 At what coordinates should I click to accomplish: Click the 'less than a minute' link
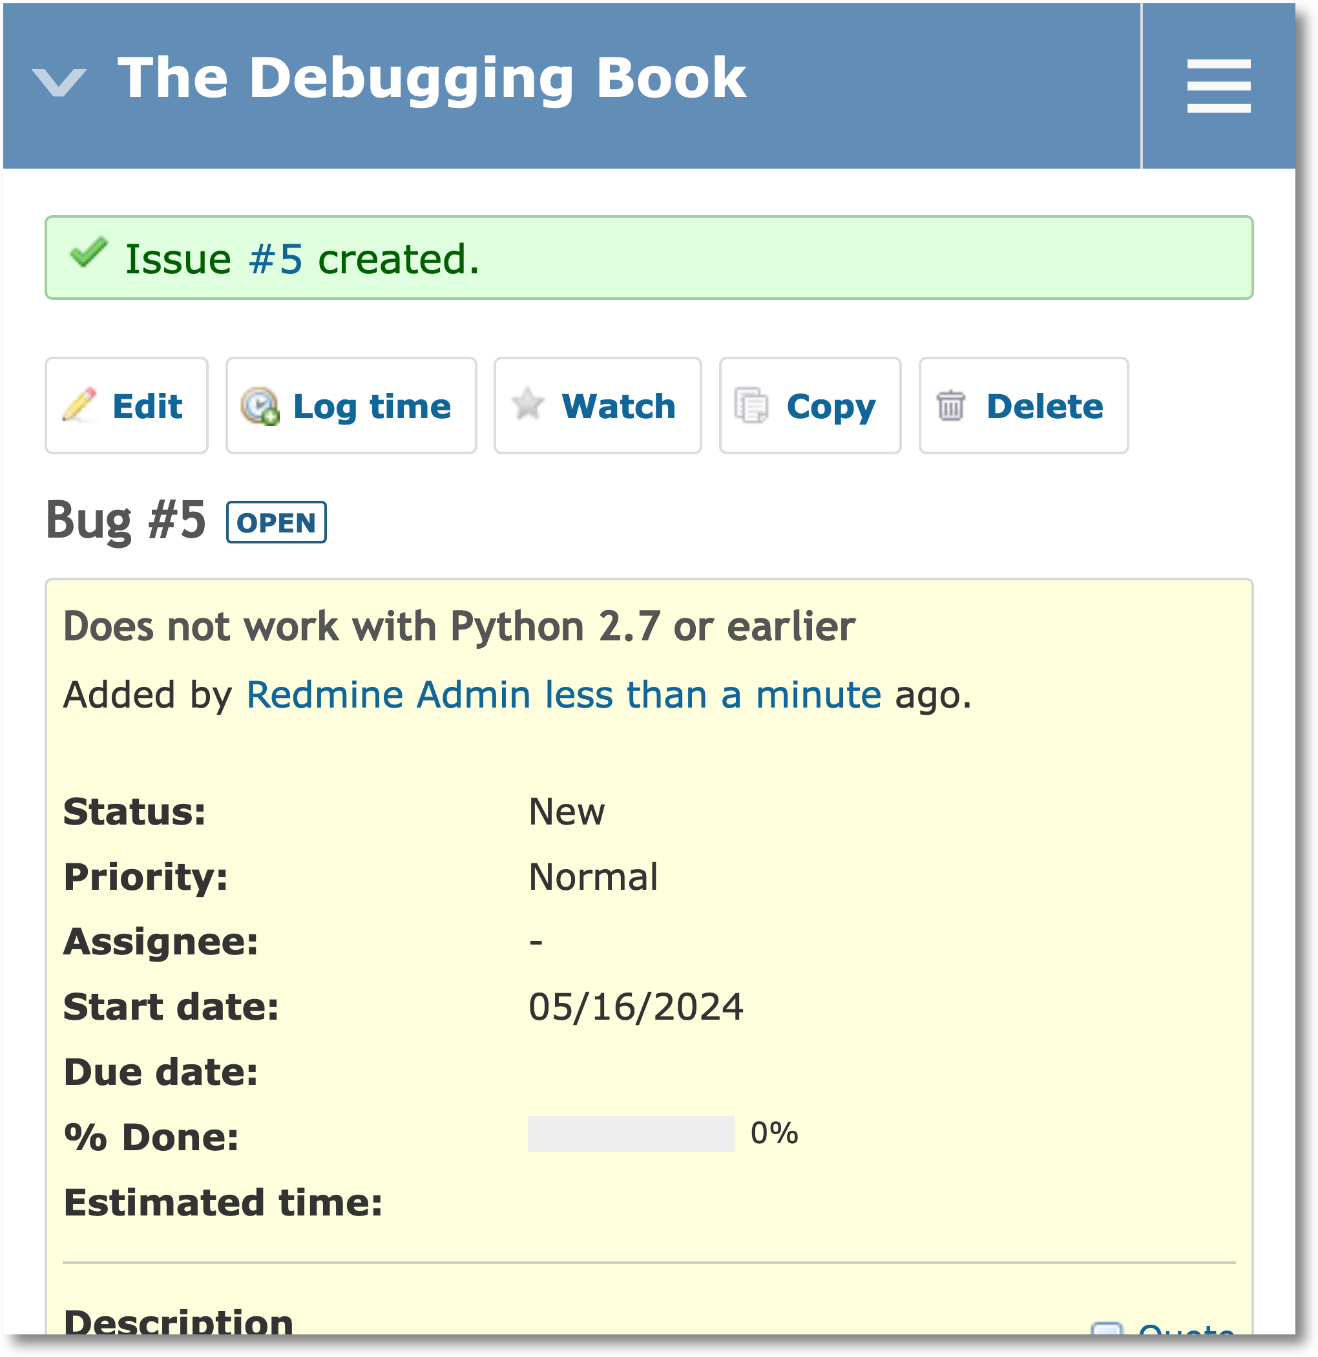point(712,695)
